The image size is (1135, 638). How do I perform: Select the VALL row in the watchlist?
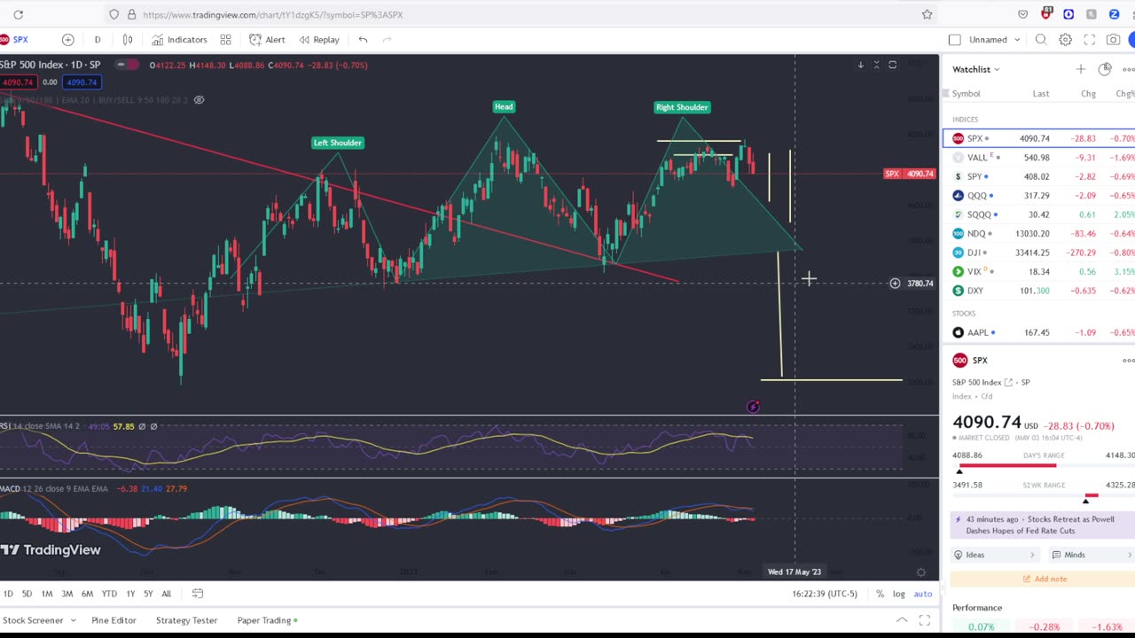(1038, 158)
